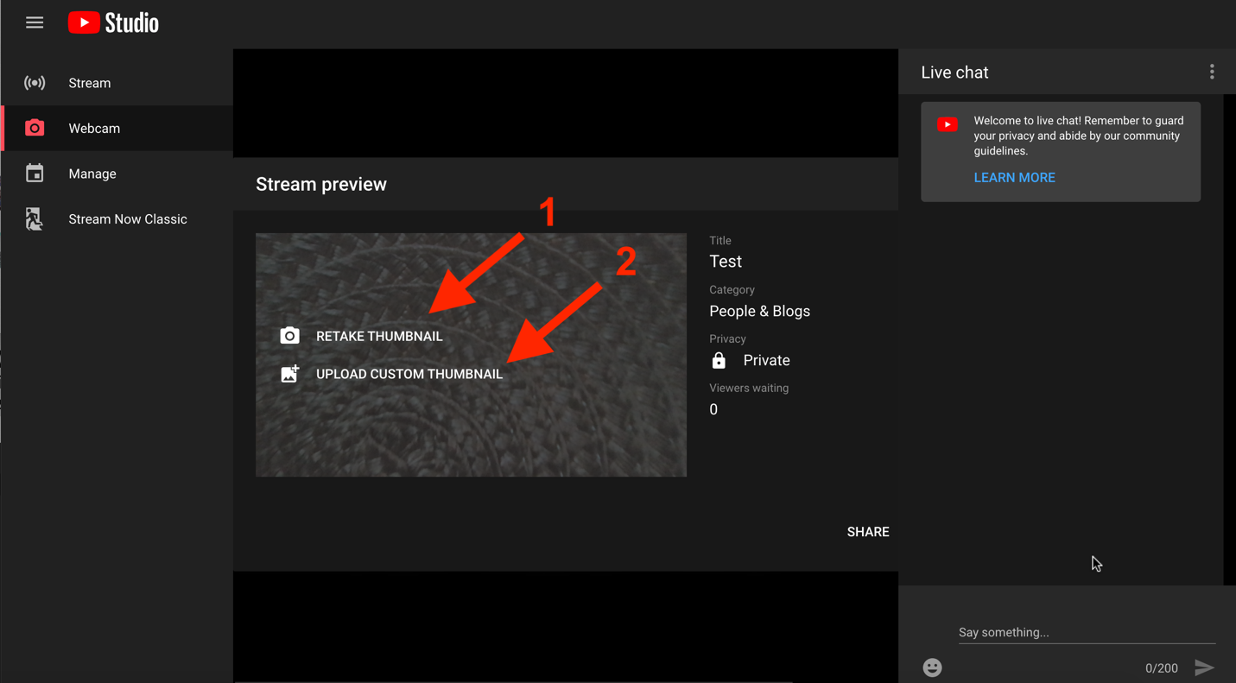Click the YouTube Studio logo
The width and height of the screenshot is (1236, 683).
[x=113, y=23]
